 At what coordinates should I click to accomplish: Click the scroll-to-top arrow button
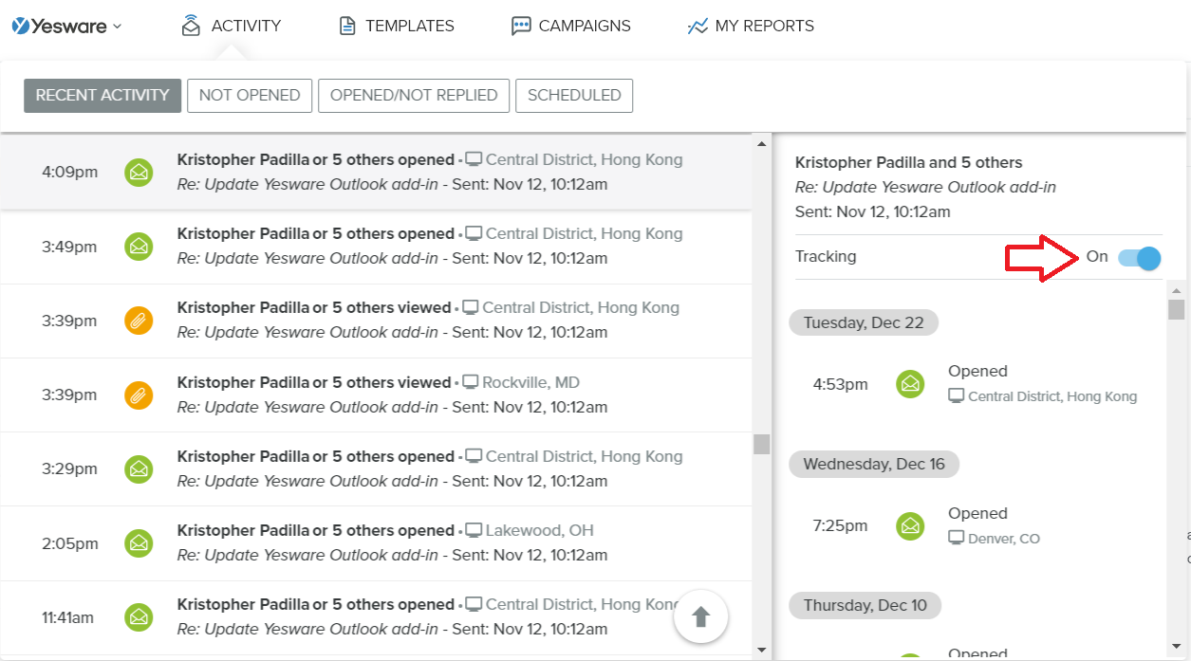[700, 617]
